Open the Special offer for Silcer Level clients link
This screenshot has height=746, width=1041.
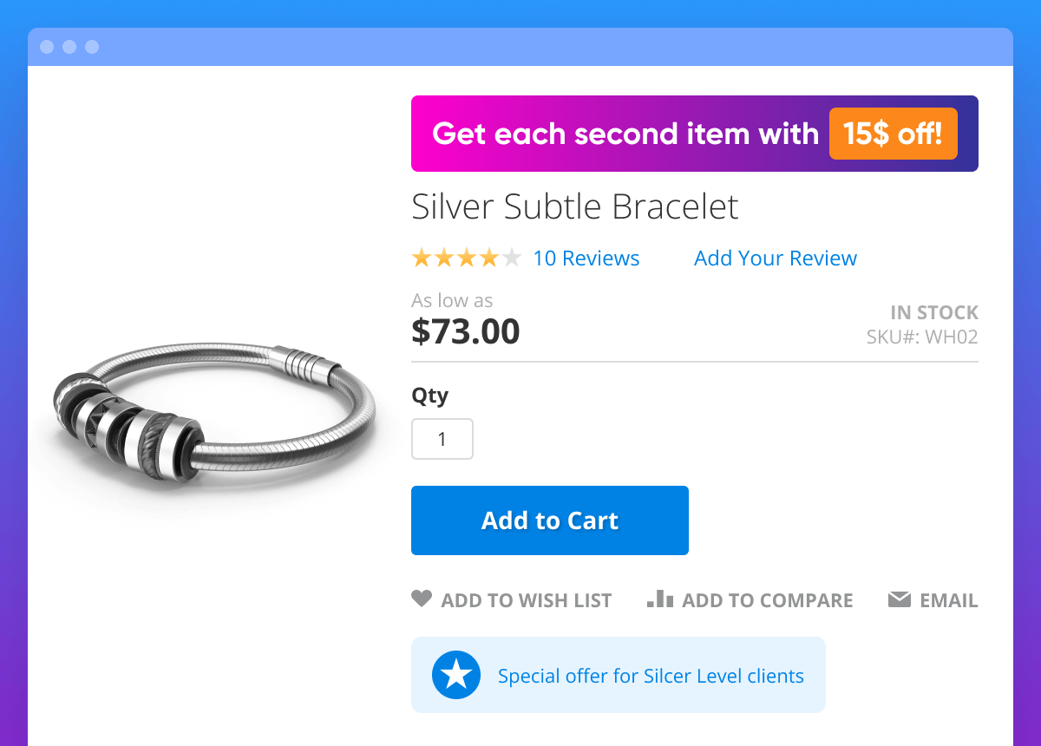[x=651, y=676]
